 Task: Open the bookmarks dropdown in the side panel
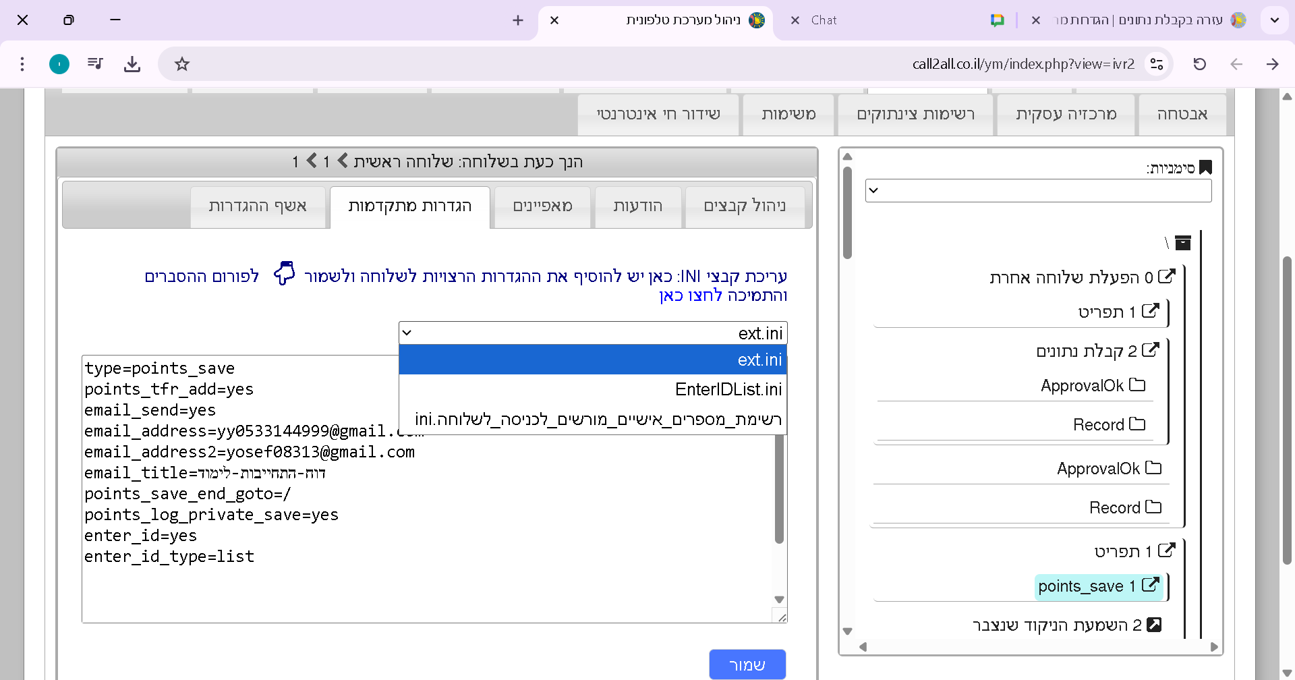tap(1037, 190)
